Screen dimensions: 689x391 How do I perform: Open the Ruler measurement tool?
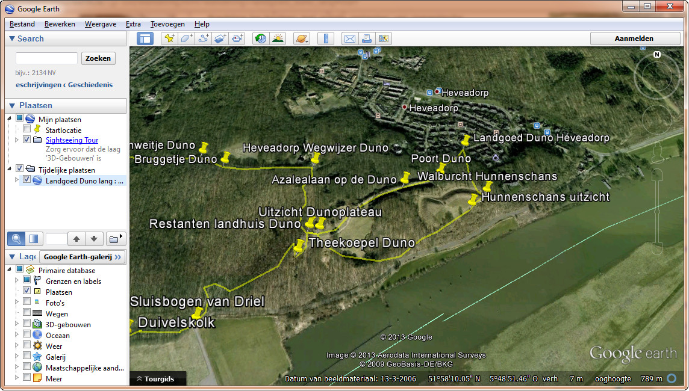click(325, 38)
